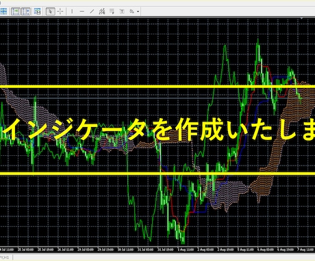Select the Crosshair tool
Screen dimensions: 315x261
coord(60,11)
